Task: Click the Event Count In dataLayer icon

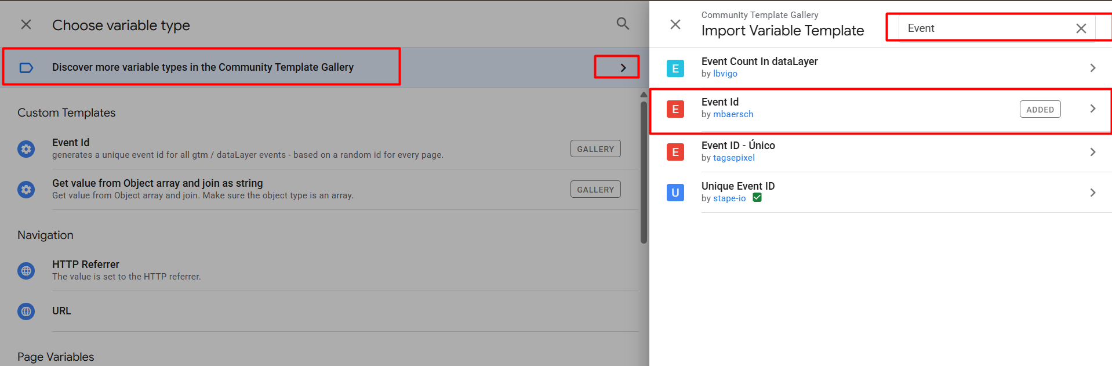Action: pyautogui.click(x=675, y=68)
